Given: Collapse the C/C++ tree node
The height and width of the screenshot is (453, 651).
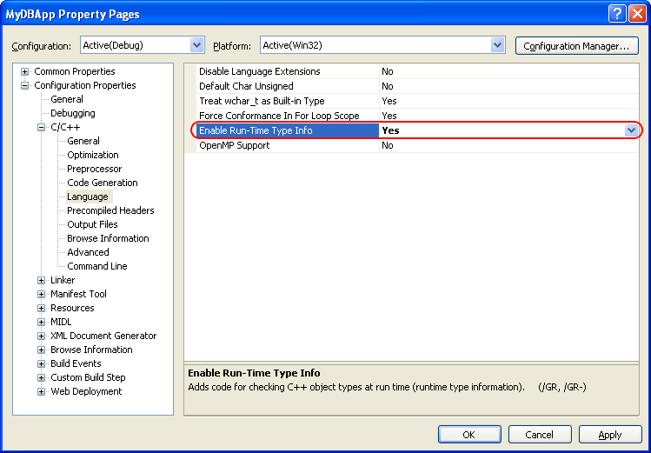Looking at the screenshot, I should point(42,127).
